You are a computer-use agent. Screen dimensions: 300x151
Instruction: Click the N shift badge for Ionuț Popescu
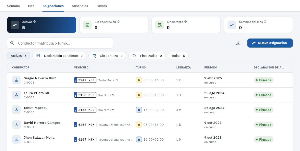click(139, 110)
